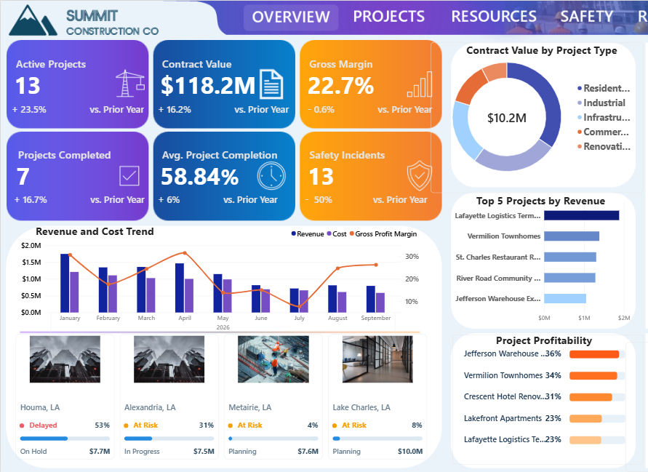
Task: Click the Lake Charles project progress bar
Action: [377, 439]
